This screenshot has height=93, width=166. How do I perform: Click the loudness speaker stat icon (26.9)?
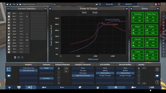tap(9, 28)
